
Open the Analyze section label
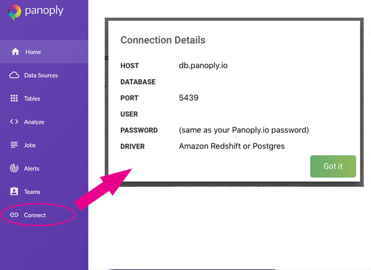[x=34, y=122]
